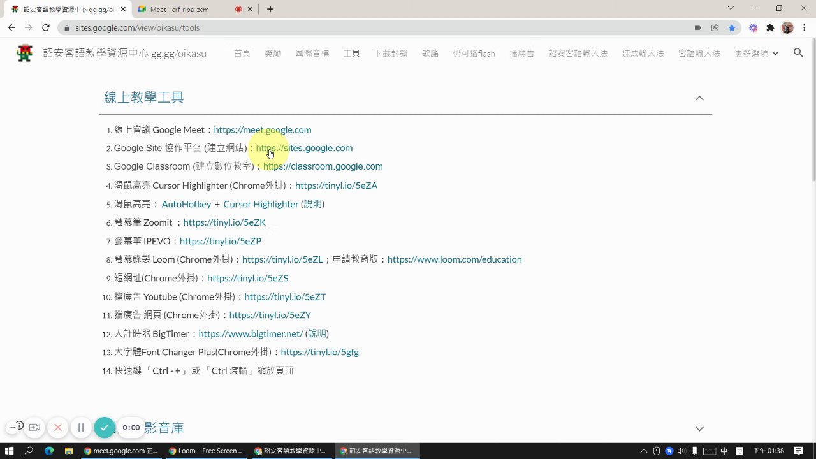Open the Chrome tab search dropdown arrow
This screenshot has width=816, height=459.
click(x=731, y=8)
